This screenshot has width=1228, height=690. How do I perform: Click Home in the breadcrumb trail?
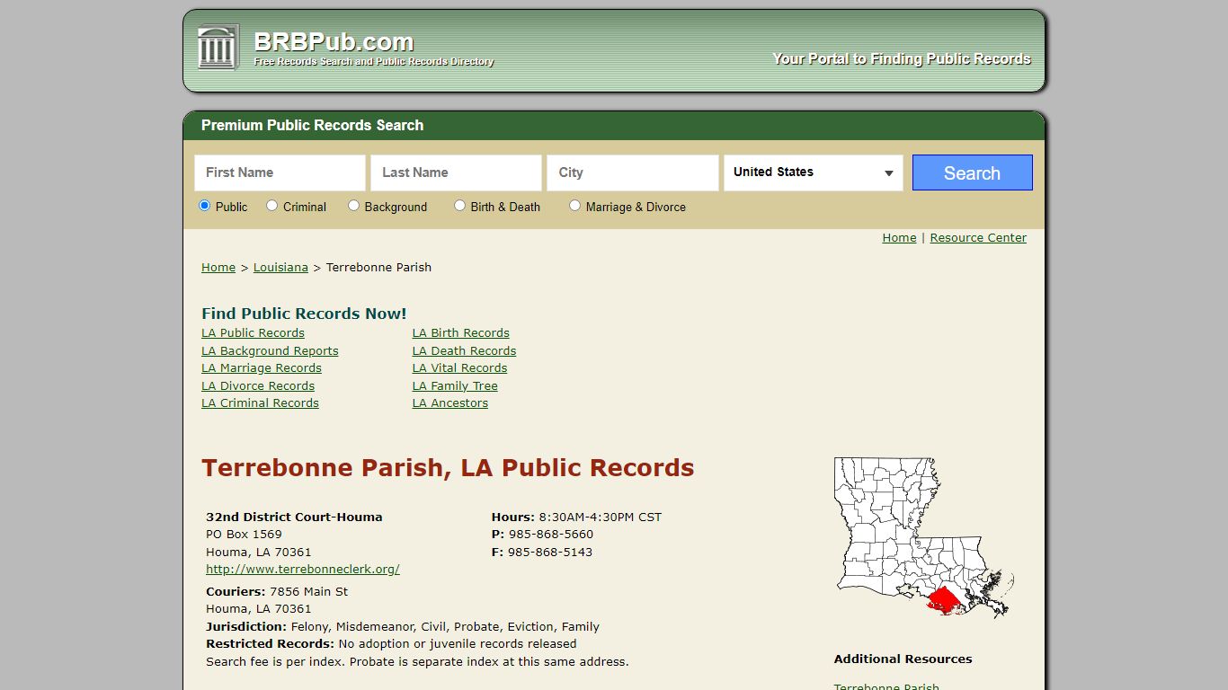coord(218,268)
